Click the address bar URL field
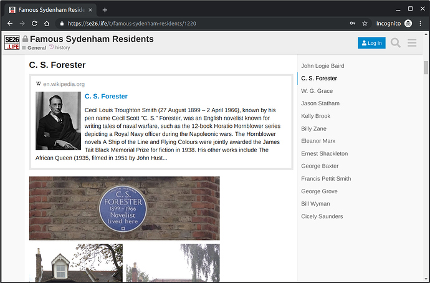Viewport: 430px width, 283px height. [199, 24]
